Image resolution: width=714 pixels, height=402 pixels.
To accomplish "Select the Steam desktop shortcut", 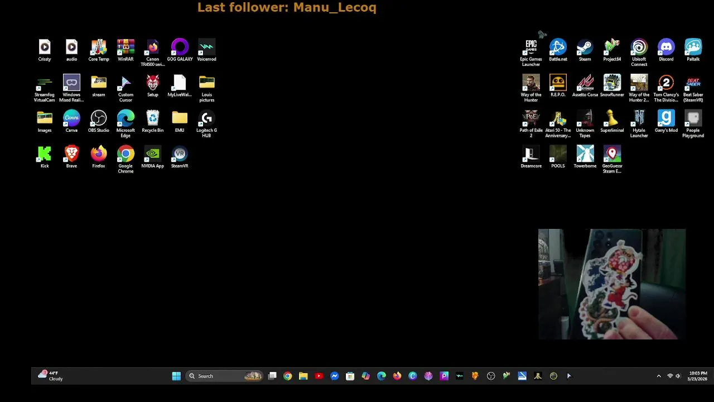I will [x=585, y=50].
